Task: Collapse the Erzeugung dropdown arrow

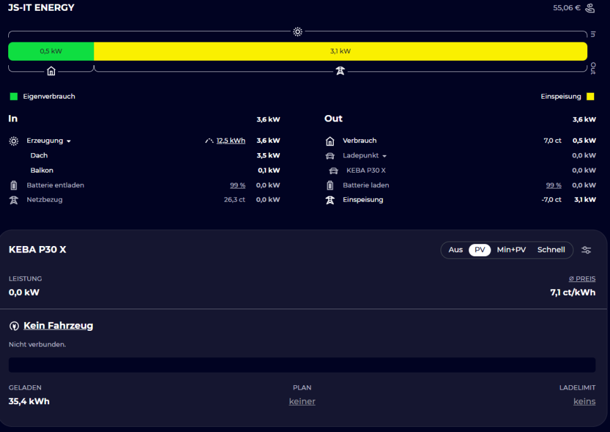Action: 69,141
